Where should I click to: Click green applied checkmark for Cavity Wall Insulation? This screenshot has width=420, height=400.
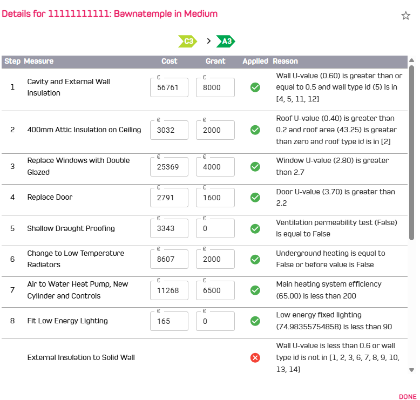point(255,87)
